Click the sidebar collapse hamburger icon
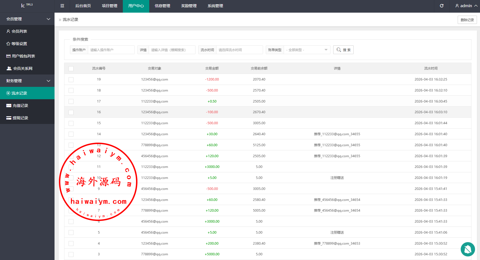The image size is (480, 260). pyautogui.click(x=62, y=6)
